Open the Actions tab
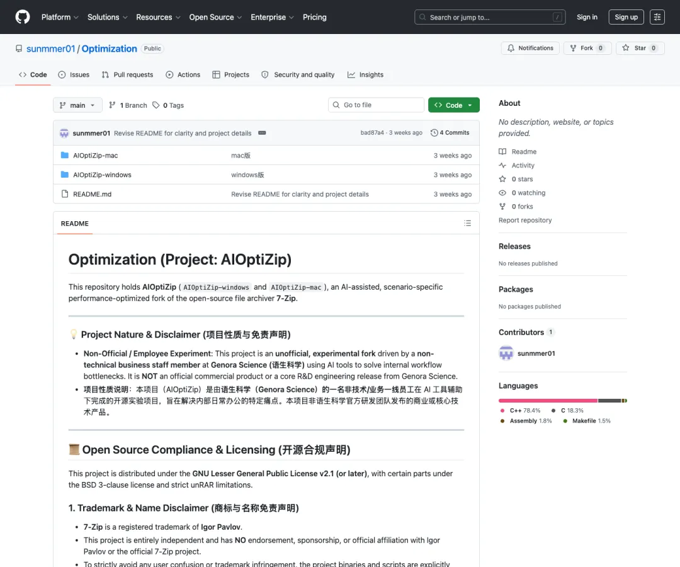680x567 pixels. coord(183,74)
